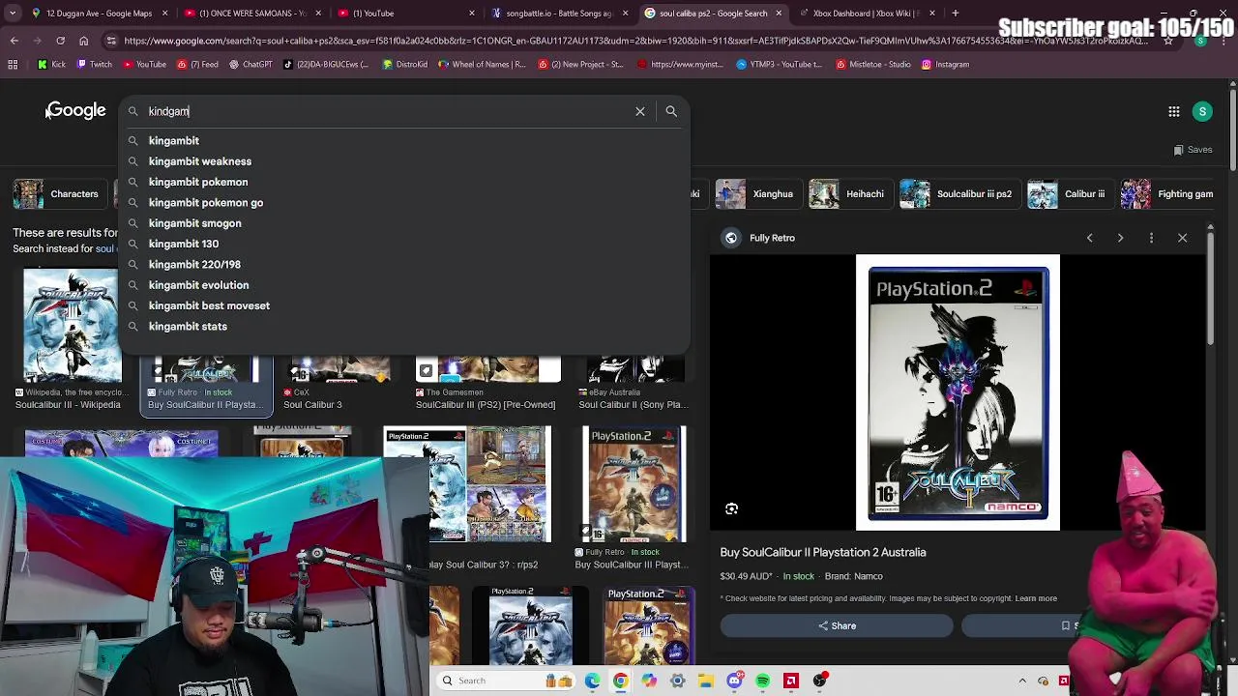The image size is (1238, 696).
Task: Open the large SoulCalibur II cover image
Action: pos(958,392)
